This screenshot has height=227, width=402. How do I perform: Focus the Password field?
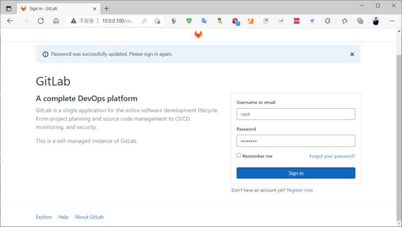point(296,141)
